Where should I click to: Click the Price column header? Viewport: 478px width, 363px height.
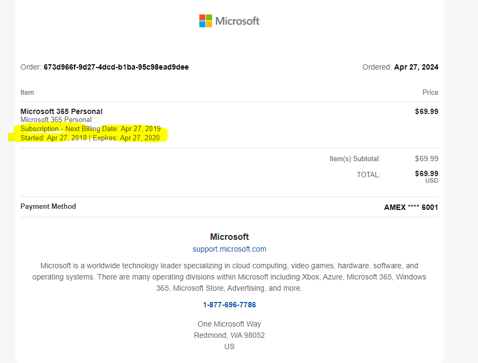tap(430, 92)
